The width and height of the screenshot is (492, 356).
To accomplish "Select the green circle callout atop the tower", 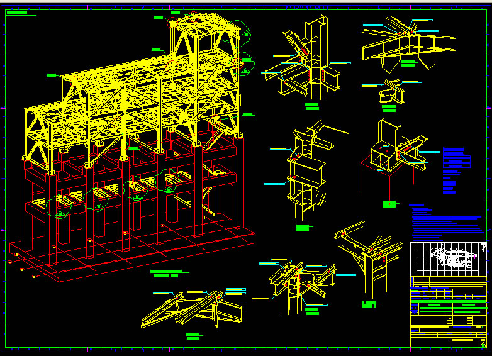I will pyautogui.click(x=237, y=31).
